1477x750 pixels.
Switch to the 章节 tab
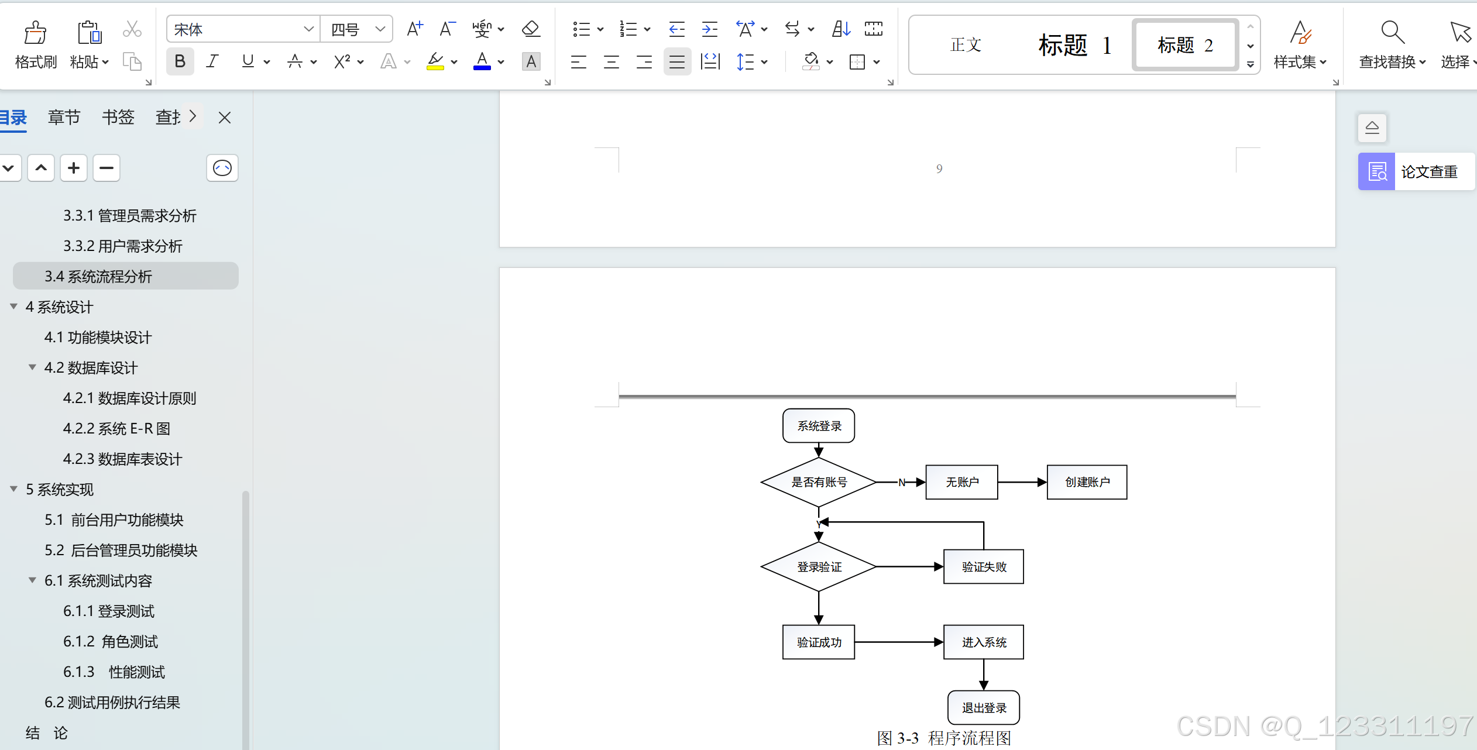(x=64, y=118)
